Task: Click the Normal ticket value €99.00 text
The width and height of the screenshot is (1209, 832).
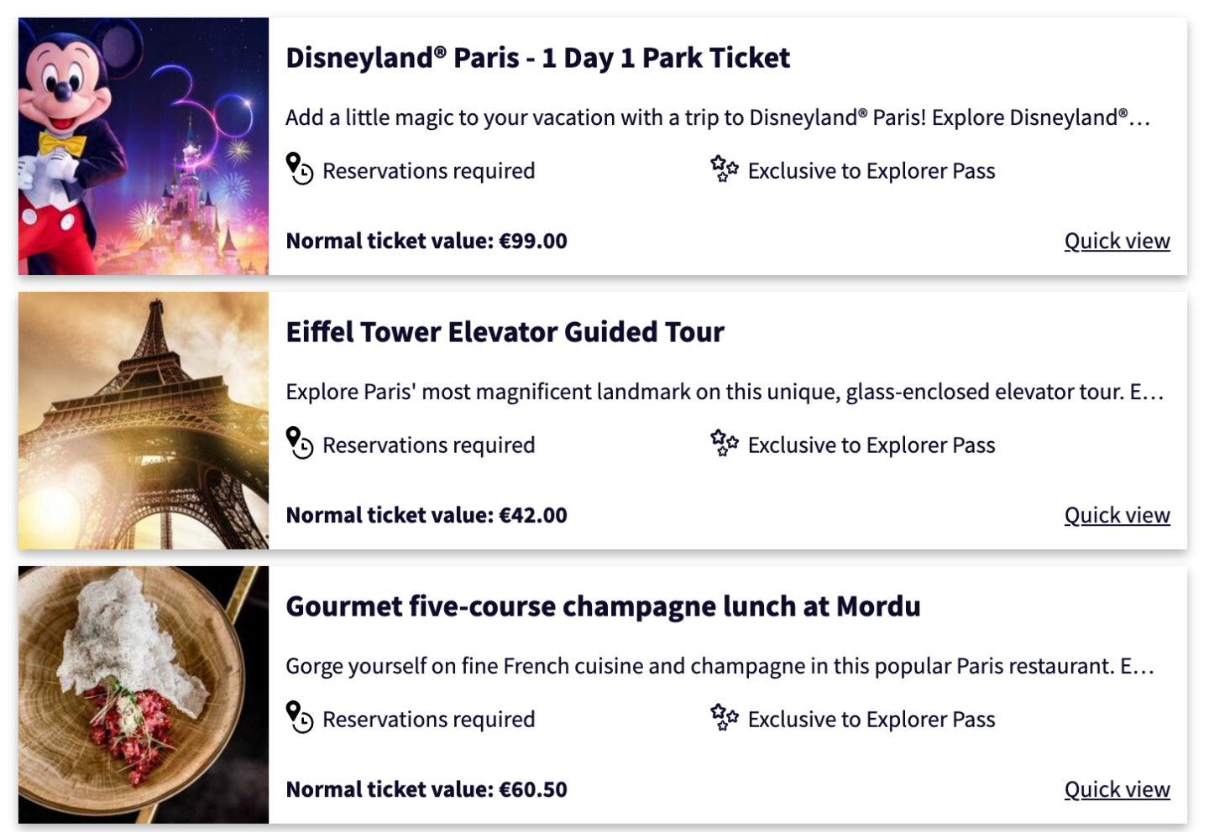Action: pos(427,241)
